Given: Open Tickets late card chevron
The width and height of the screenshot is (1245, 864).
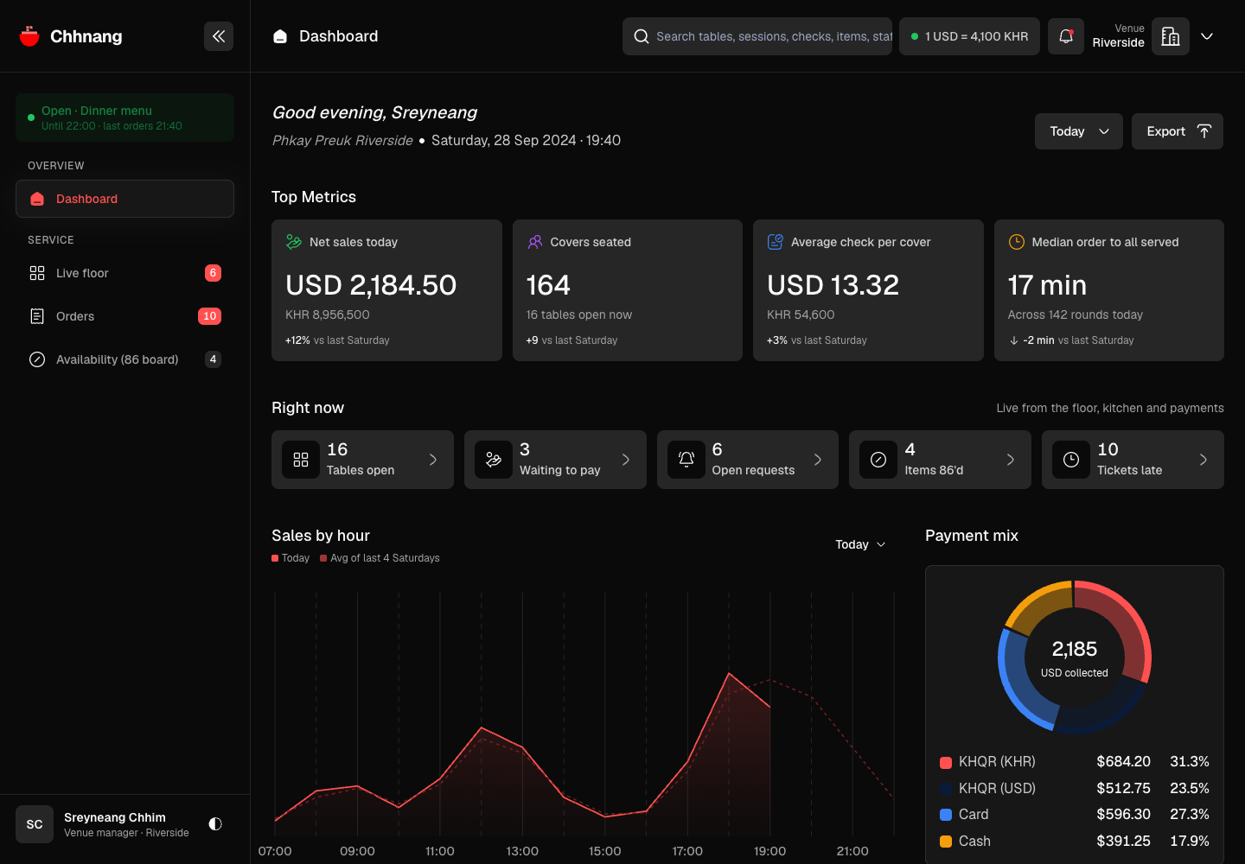Looking at the screenshot, I should tap(1203, 460).
